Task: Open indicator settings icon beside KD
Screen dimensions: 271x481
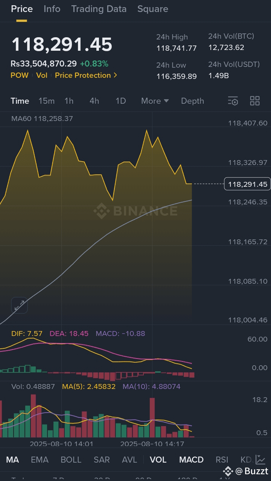Action: click(x=260, y=459)
